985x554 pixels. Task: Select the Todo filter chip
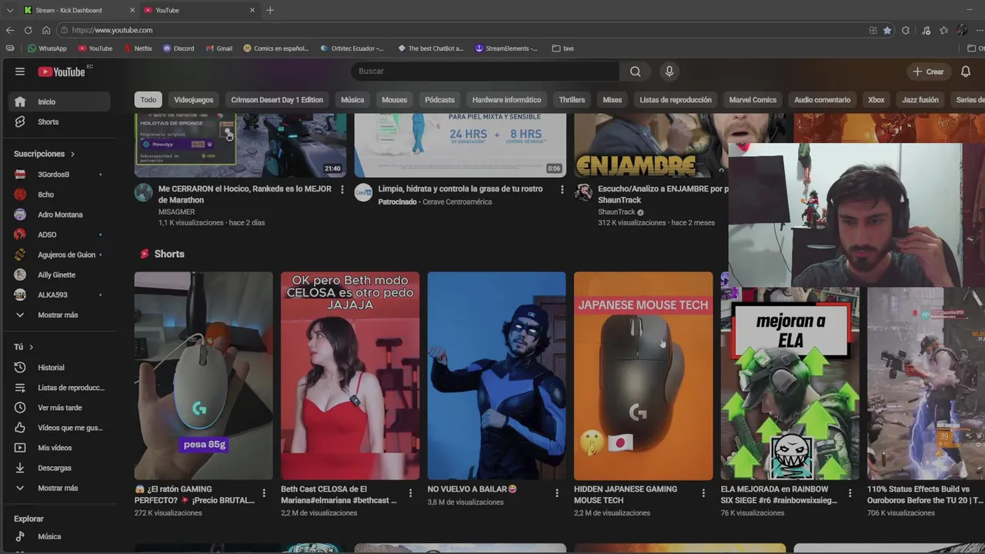(149, 100)
